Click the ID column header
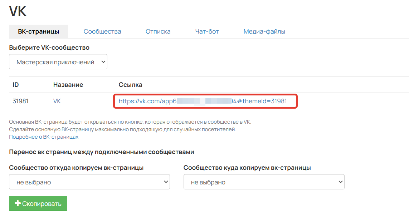409x218 pixels. pos(16,85)
